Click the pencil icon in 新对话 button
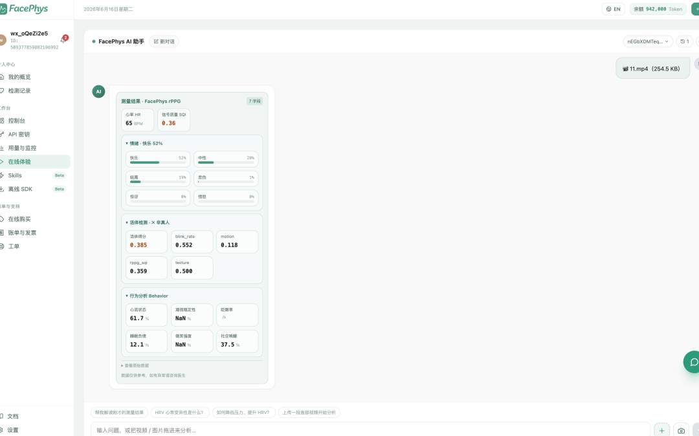 point(156,41)
